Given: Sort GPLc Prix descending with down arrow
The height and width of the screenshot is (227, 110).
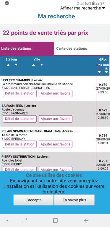Looking at the screenshot, I should click(99, 72).
